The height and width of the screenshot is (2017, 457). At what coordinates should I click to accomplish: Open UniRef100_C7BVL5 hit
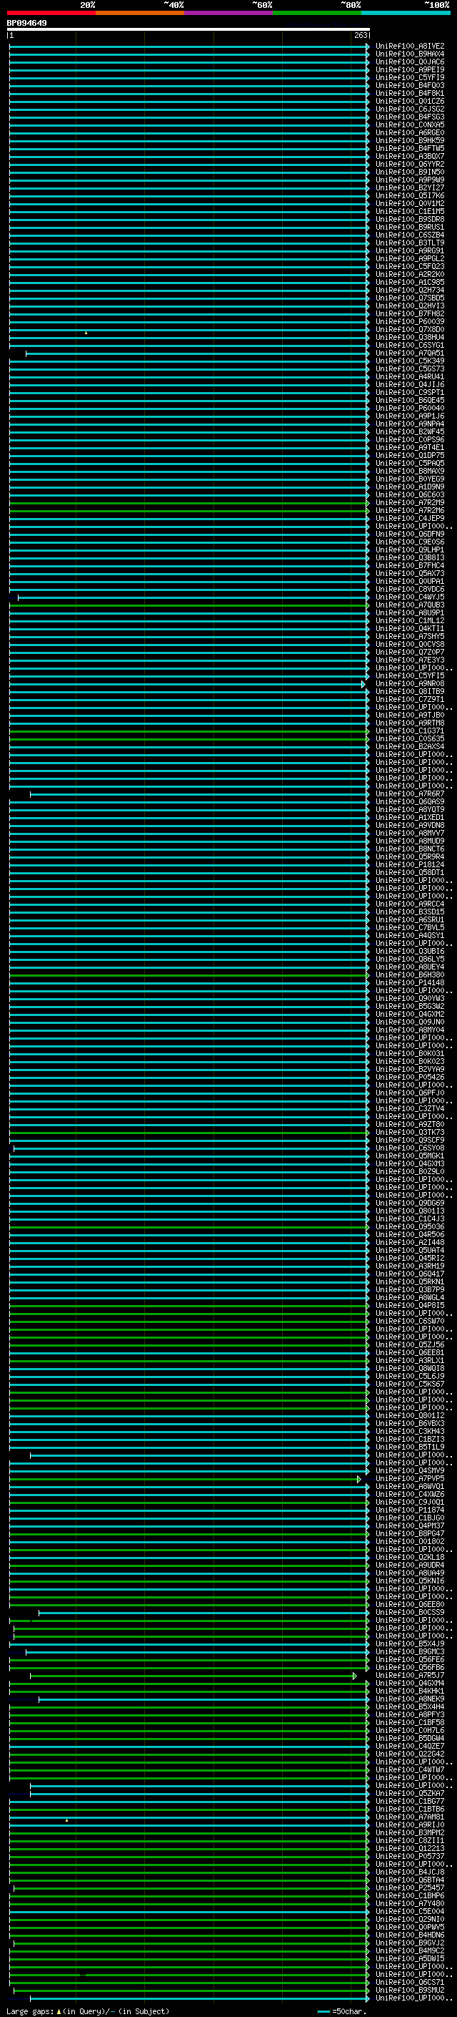coord(409,928)
